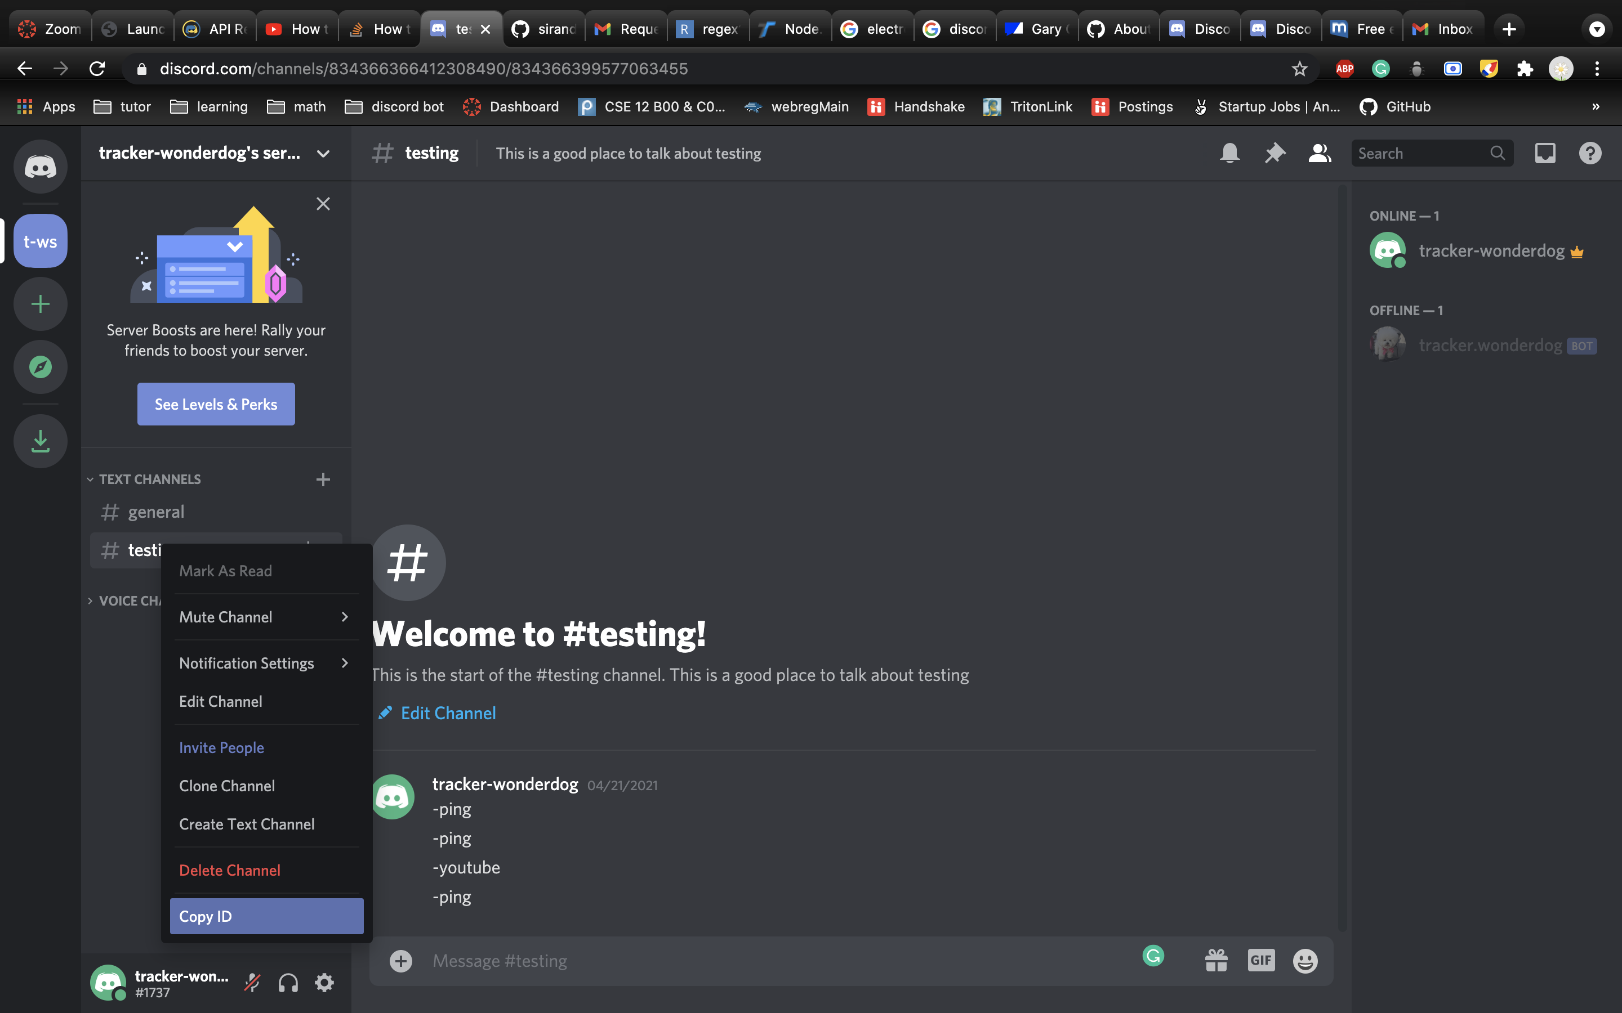Toggle microphone mute in user panel
This screenshot has height=1013, width=1622.
(253, 983)
